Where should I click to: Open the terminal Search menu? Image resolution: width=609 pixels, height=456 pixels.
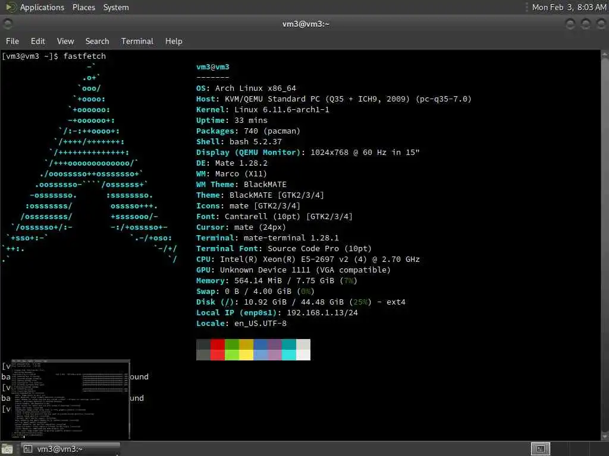[97, 41]
